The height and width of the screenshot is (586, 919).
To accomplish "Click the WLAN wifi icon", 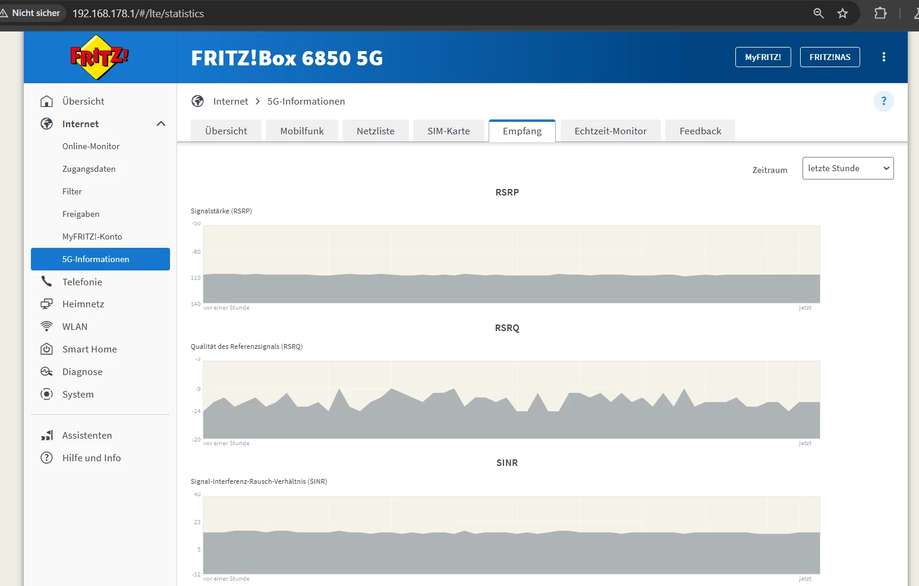I will pos(46,326).
